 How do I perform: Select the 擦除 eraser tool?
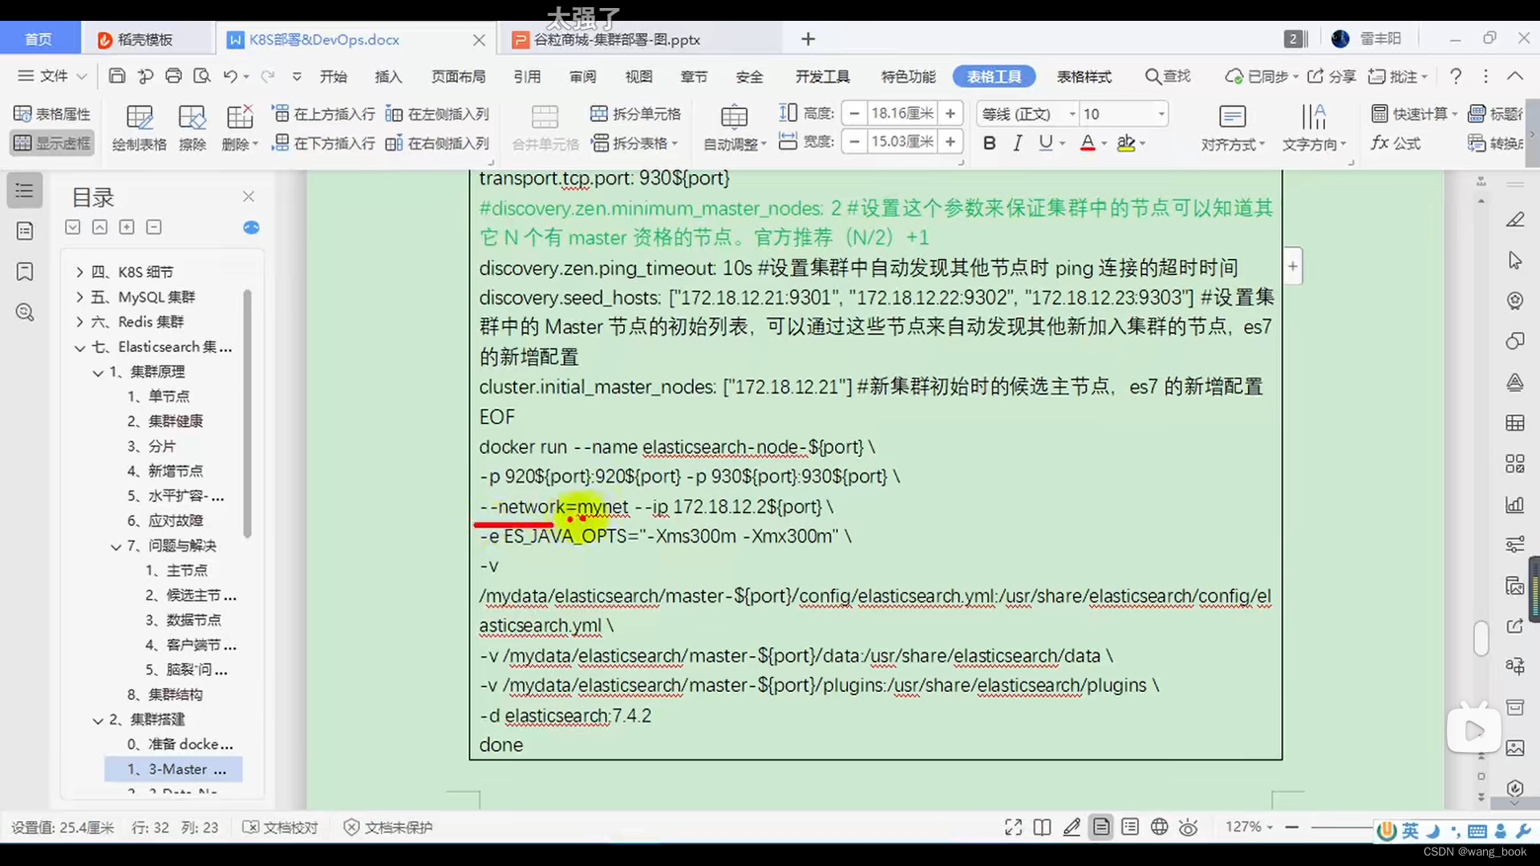point(192,128)
